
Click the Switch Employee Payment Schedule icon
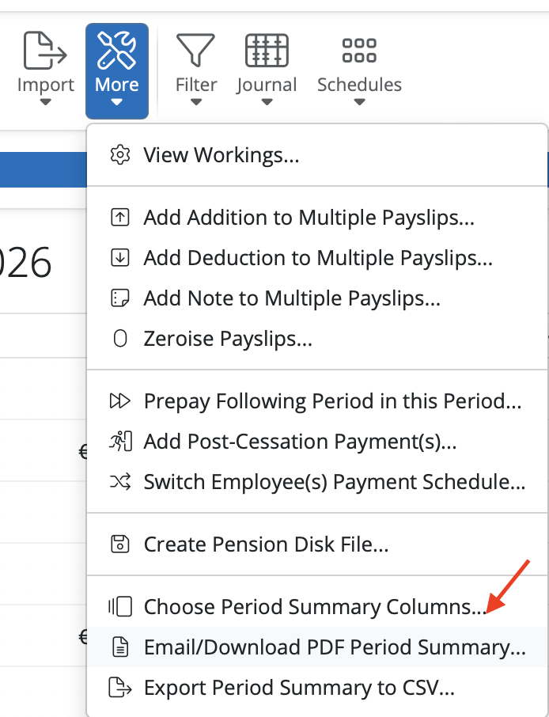(120, 482)
